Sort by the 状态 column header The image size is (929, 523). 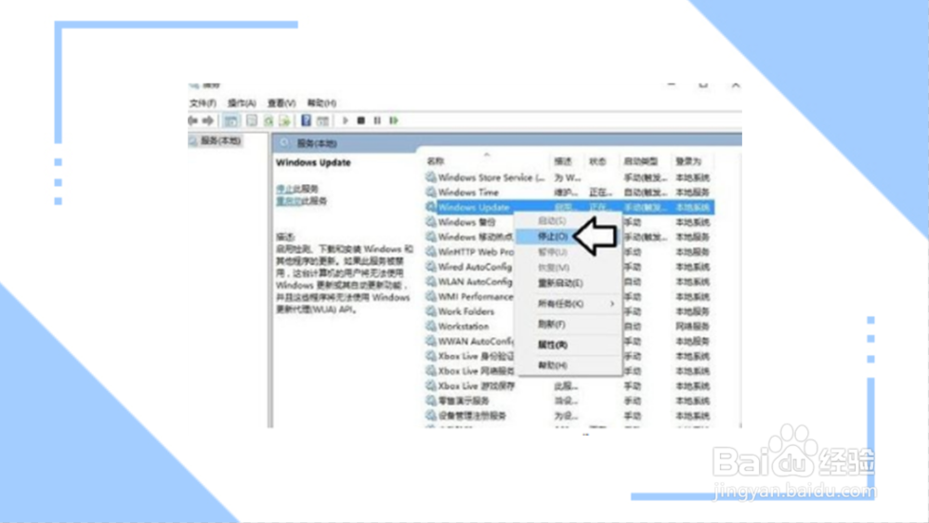coord(597,161)
